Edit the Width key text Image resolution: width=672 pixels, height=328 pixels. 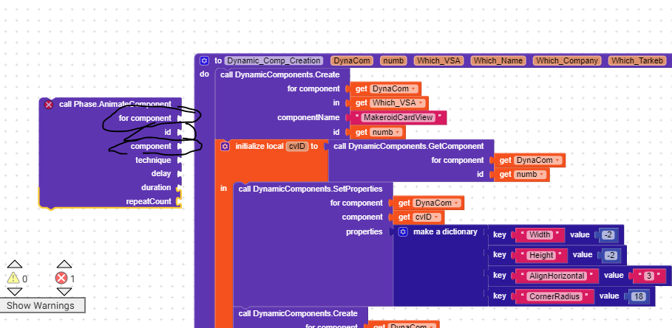[540, 234]
